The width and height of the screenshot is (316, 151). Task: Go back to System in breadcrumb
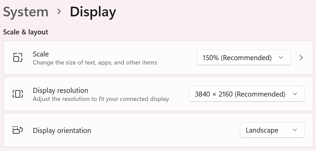point(26,12)
